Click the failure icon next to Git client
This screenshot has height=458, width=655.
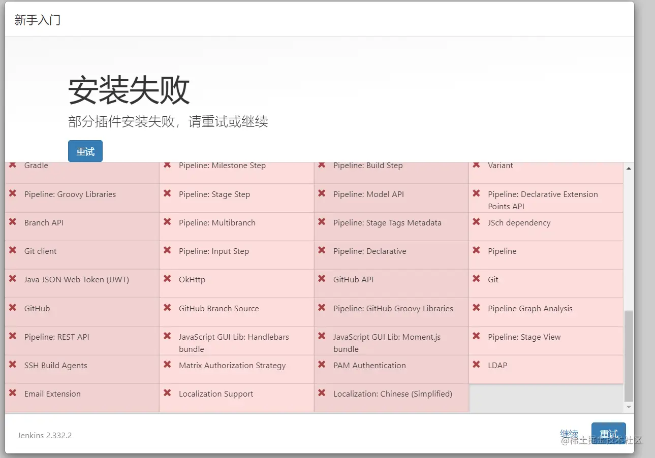[13, 250]
